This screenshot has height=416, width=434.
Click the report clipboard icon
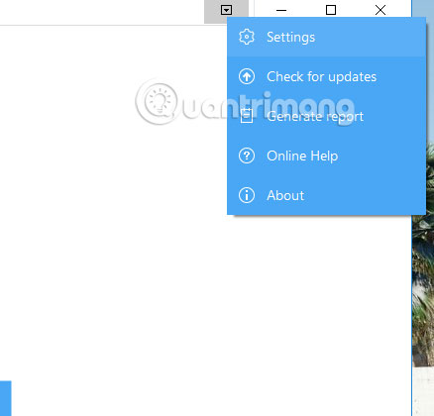click(247, 116)
